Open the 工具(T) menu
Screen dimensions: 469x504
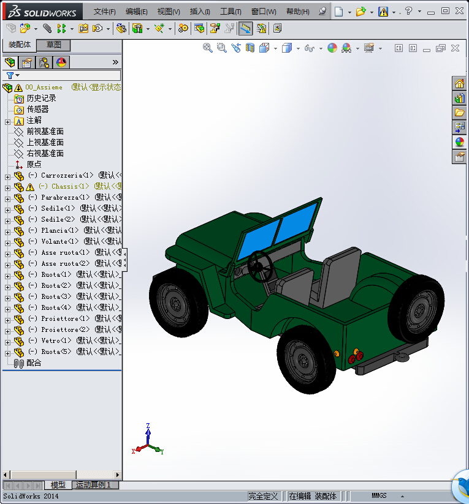[231, 12]
